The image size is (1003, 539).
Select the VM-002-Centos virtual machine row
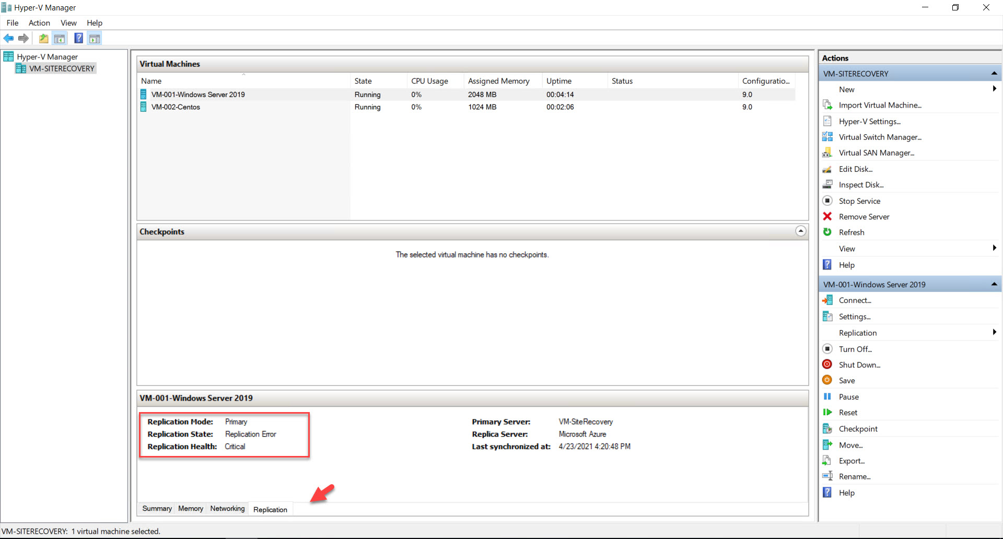coord(466,107)
